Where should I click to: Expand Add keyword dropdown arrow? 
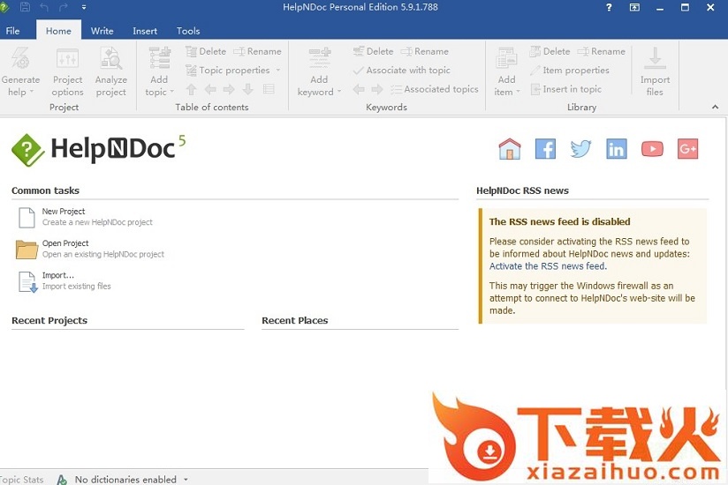pos(339,92)
